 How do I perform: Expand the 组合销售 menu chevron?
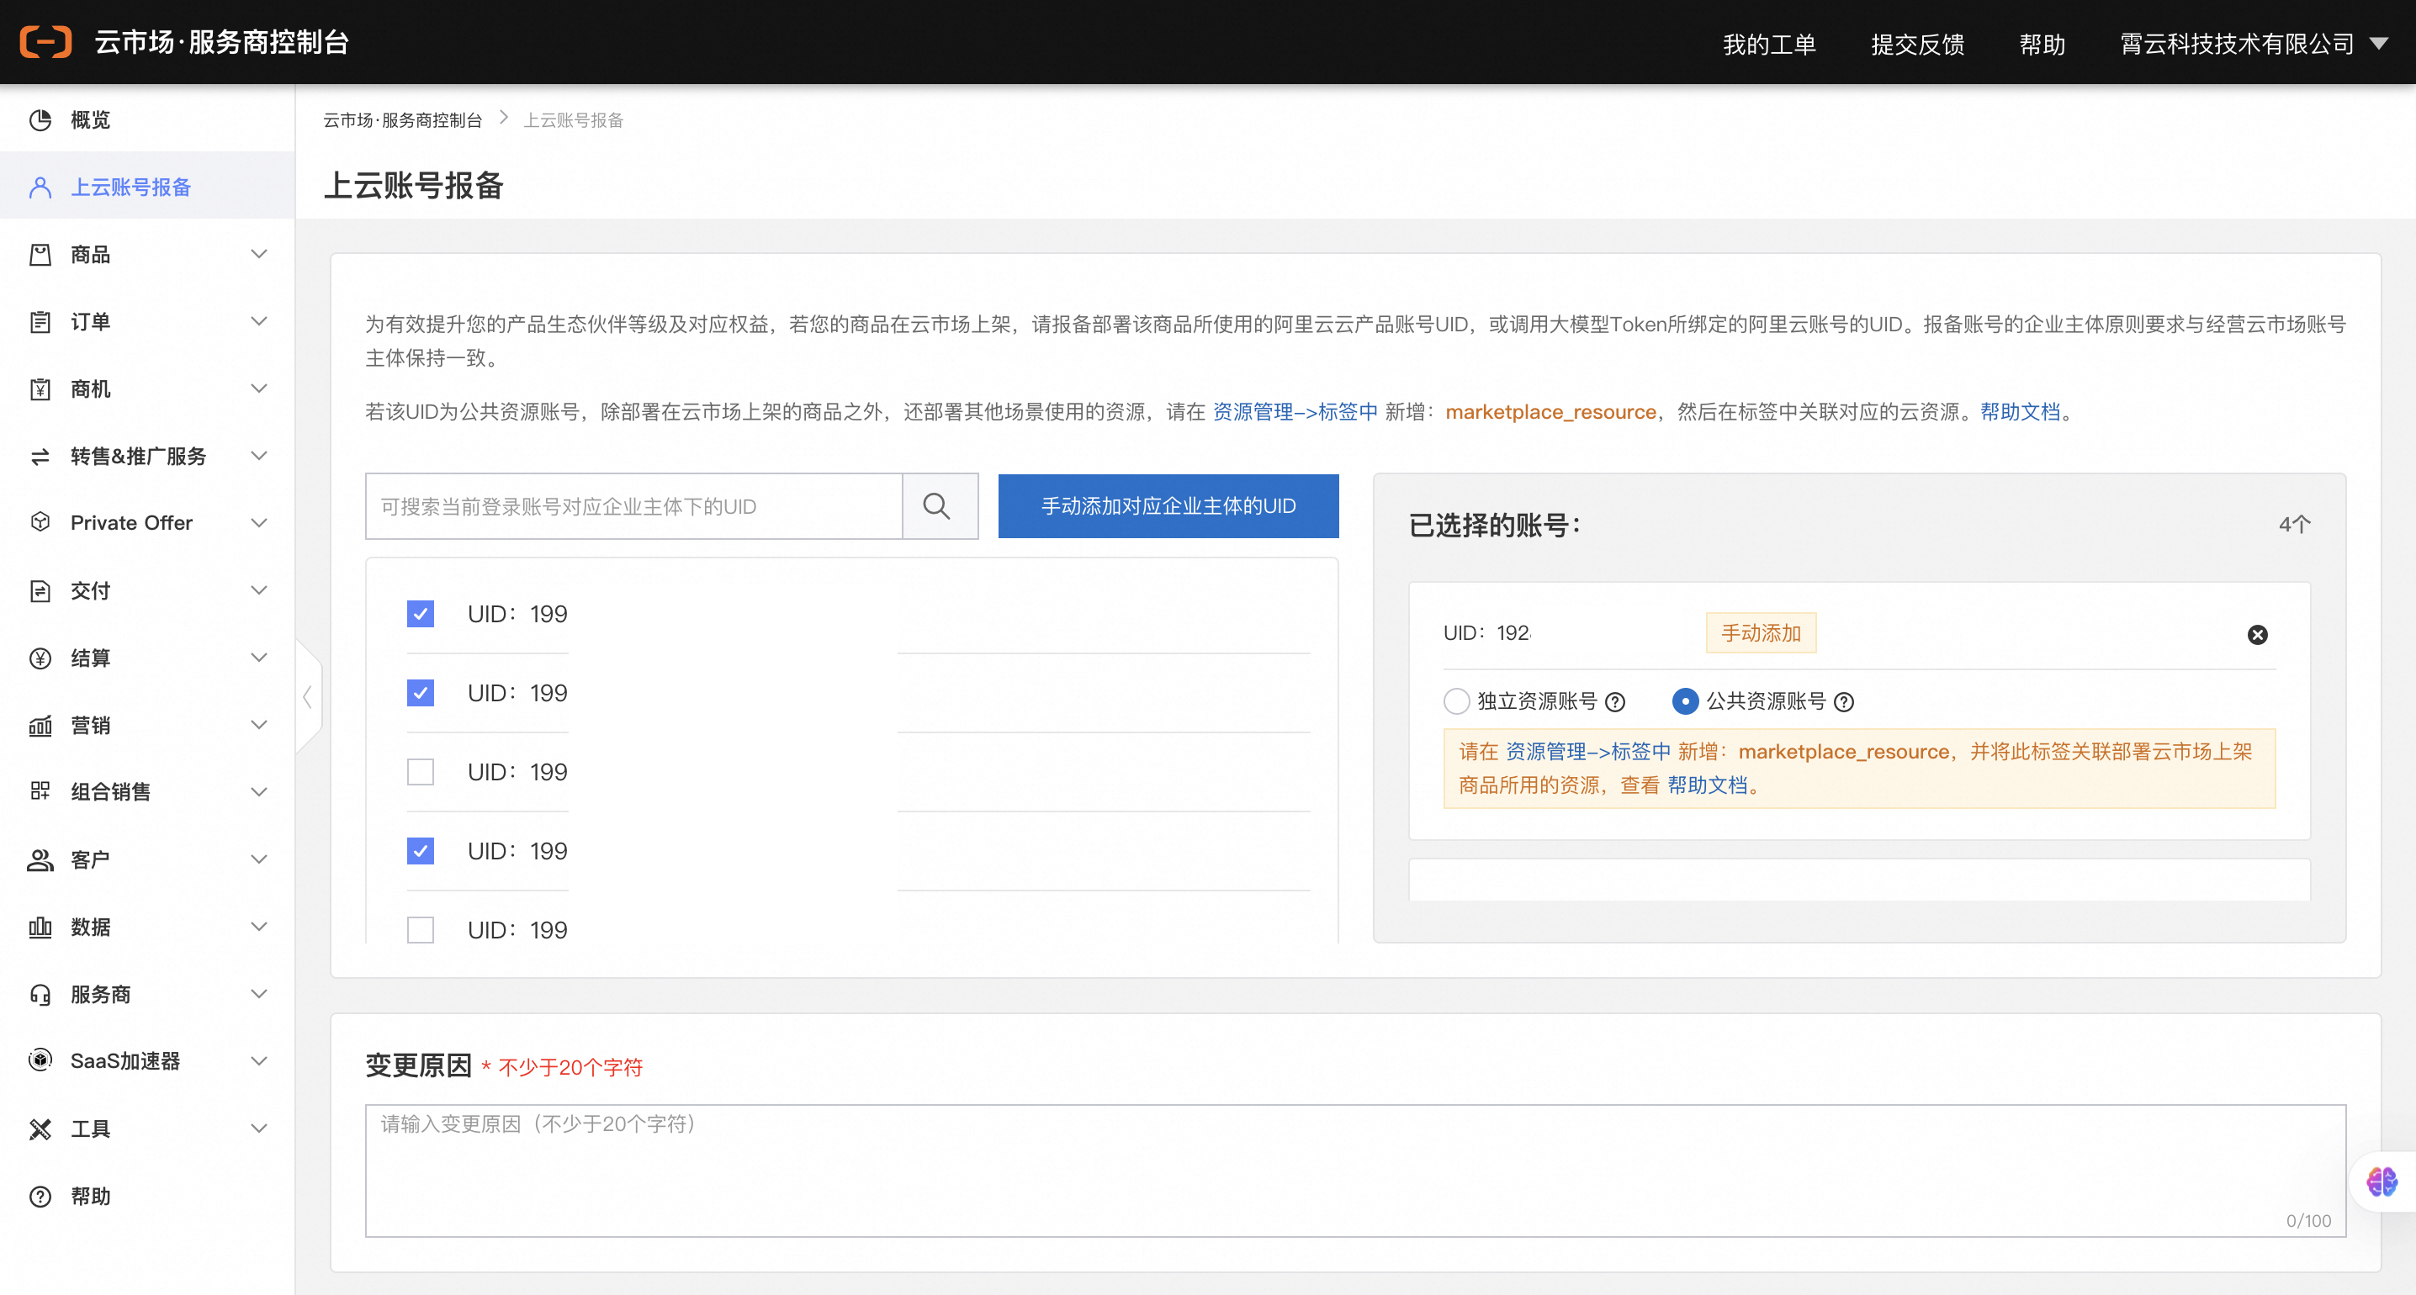pos(260,791)
